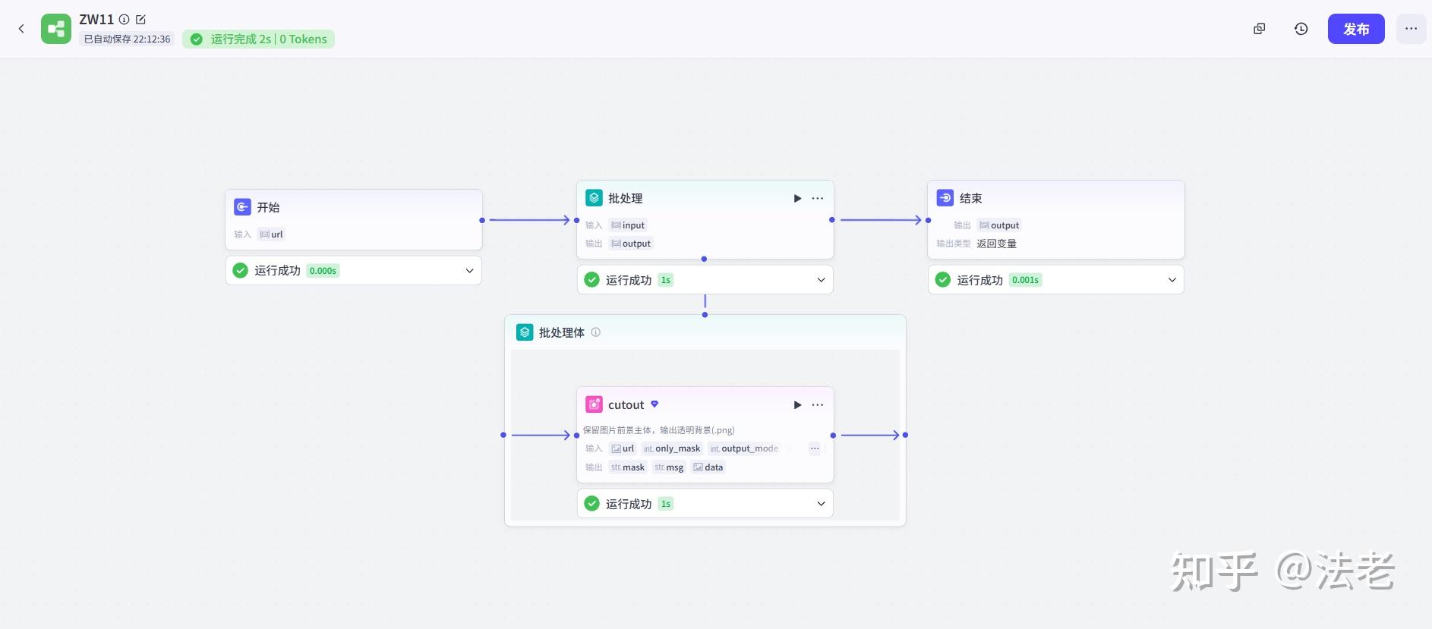Open the more options menu beside 发布
1432x629 pixels.
pyautogui.click(x=1411, y=29)
